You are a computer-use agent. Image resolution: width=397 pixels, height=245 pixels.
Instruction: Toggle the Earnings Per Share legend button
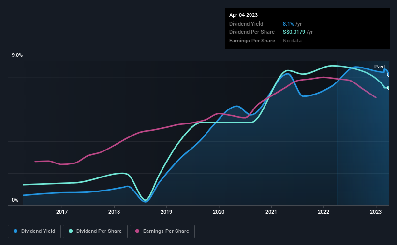pyautogui.click(x=162, y=231)
